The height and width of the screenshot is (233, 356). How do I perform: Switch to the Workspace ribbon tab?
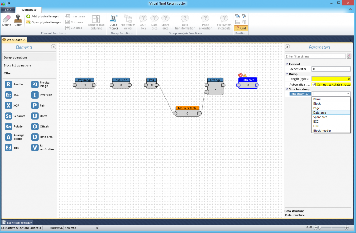(29, 10)
